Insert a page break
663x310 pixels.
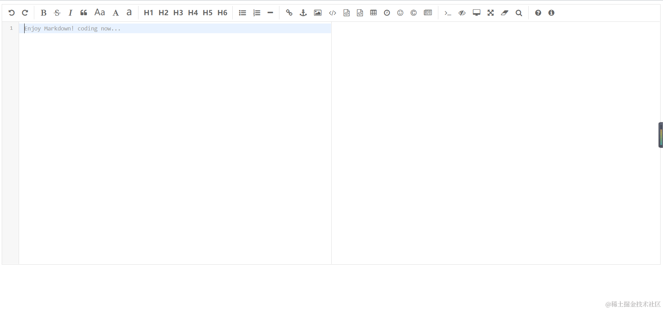(x=428, y=13)
